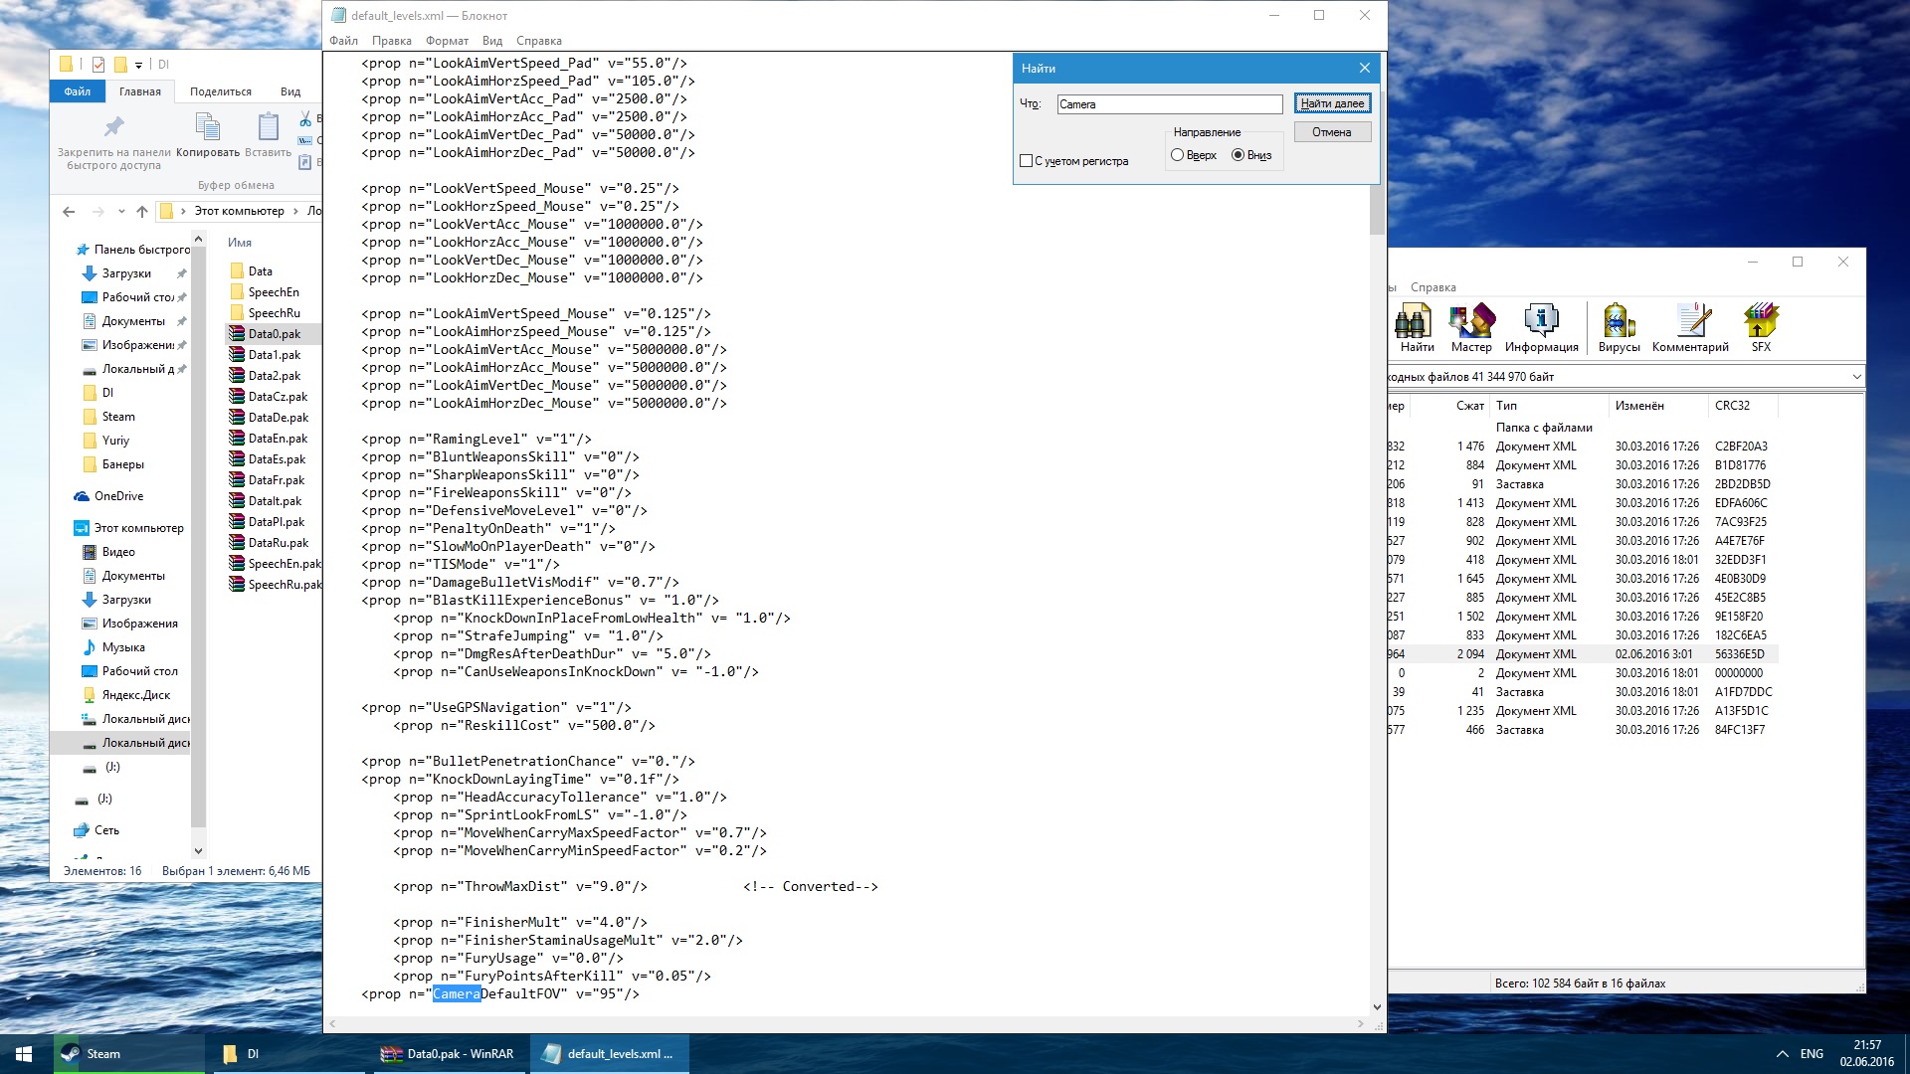Click the Что search text field
1910x1074 pixels.
tap(1170, 104)
